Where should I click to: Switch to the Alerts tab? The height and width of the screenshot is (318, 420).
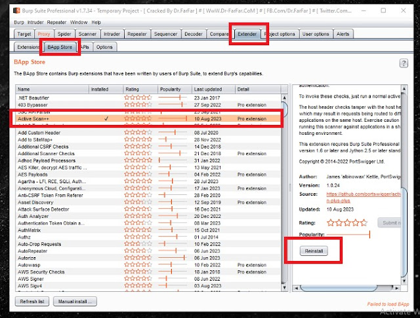pyautogui.click(x=343, y=34)
